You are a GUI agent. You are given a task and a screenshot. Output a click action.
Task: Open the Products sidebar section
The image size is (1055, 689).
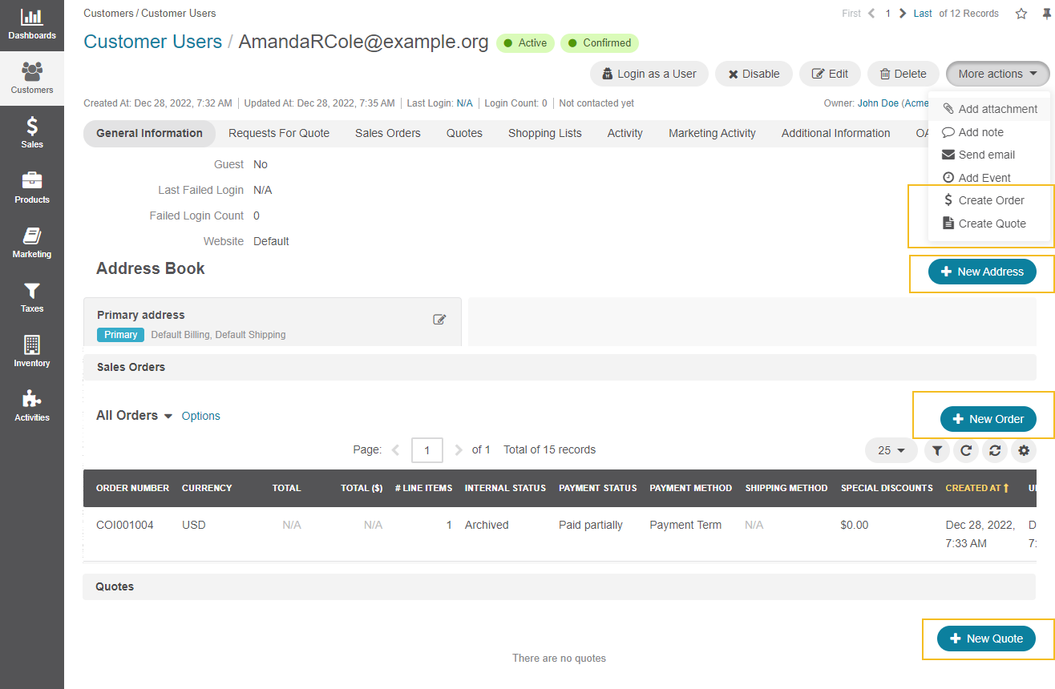click(x=32, y=187)
